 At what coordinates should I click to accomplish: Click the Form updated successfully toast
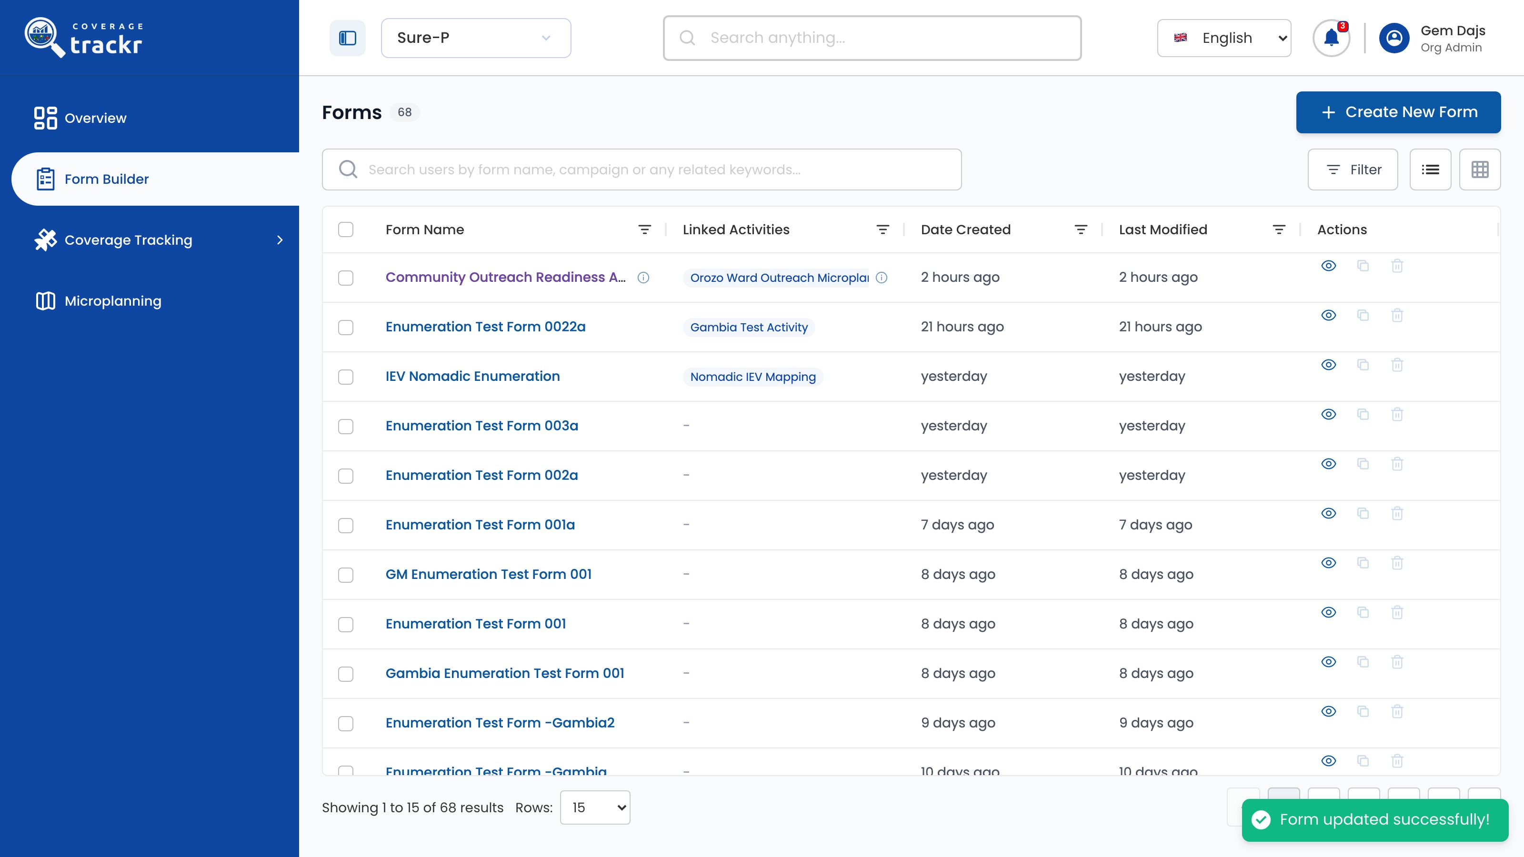(x=1375, y=820)
